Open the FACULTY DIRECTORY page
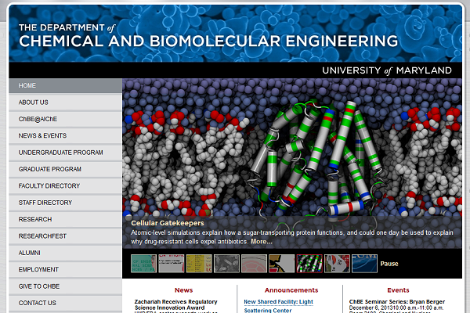The height and width of the screenshot is (313, 470). [x=65, y=186]
